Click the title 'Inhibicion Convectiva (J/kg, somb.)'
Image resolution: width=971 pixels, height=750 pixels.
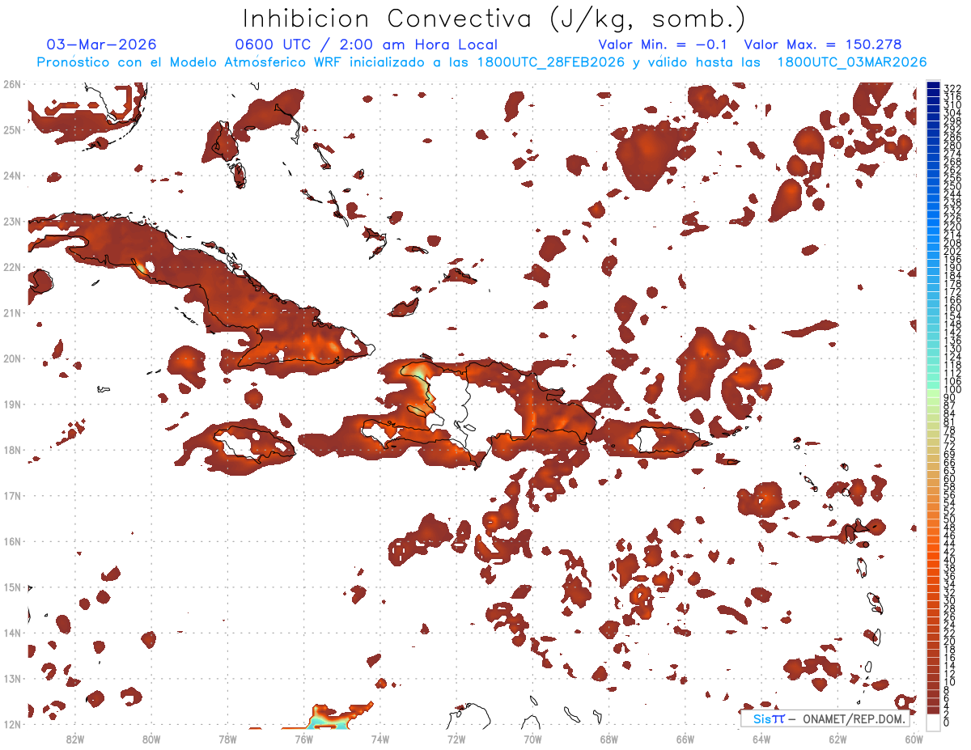(x=494, y=19)
